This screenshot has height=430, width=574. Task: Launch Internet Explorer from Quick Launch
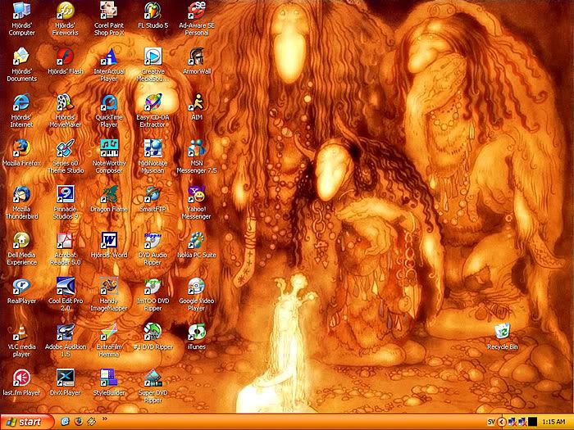point(65,422)
